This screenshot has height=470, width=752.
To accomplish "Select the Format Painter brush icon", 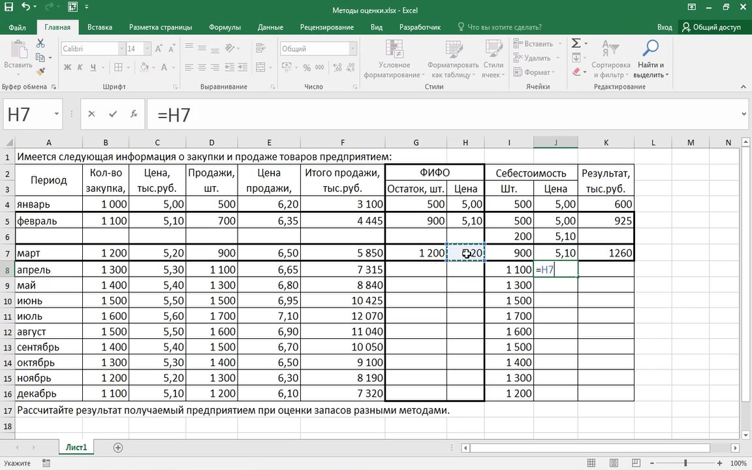I will pyautogui.click(x=40, y=71).
